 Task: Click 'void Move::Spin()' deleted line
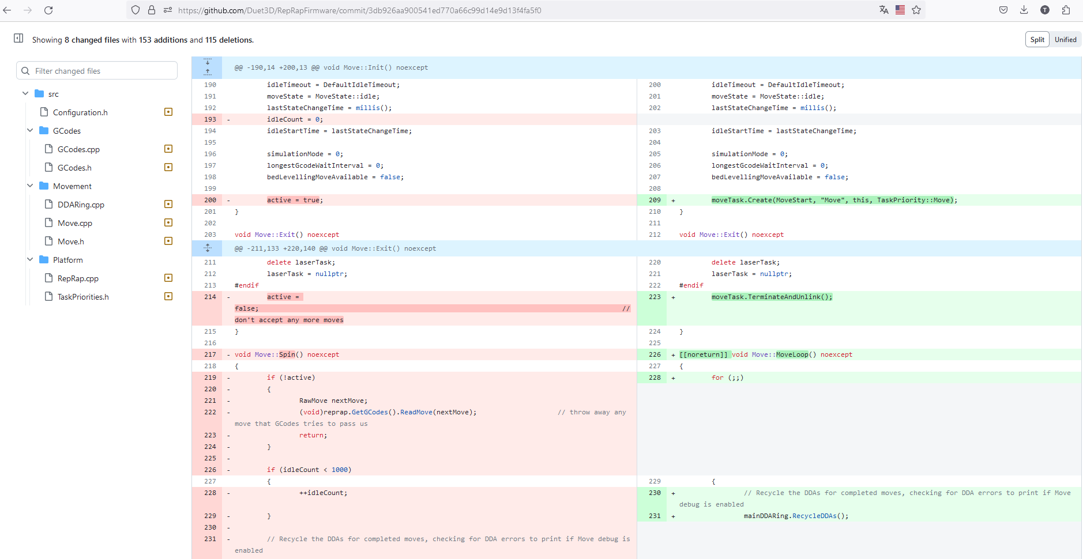tap(287, 354)
